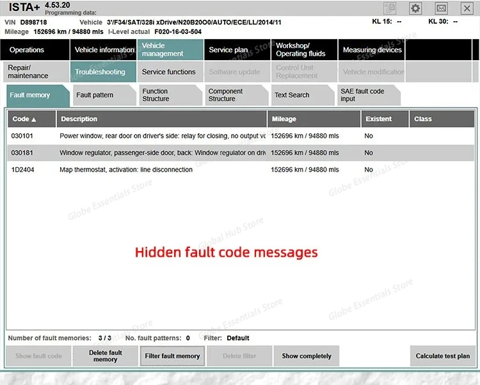The width and height of the screenshot is (480, 385).
Task: Click Delete fault memory button
Action: pos(106,356)
